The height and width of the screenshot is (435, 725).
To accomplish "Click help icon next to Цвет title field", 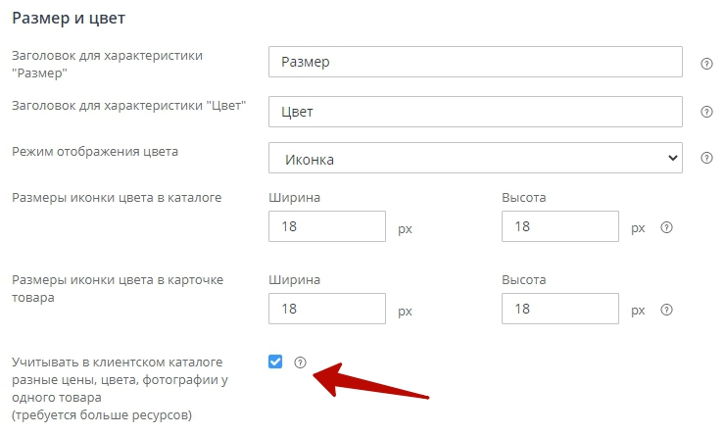I will coord(706,112).
